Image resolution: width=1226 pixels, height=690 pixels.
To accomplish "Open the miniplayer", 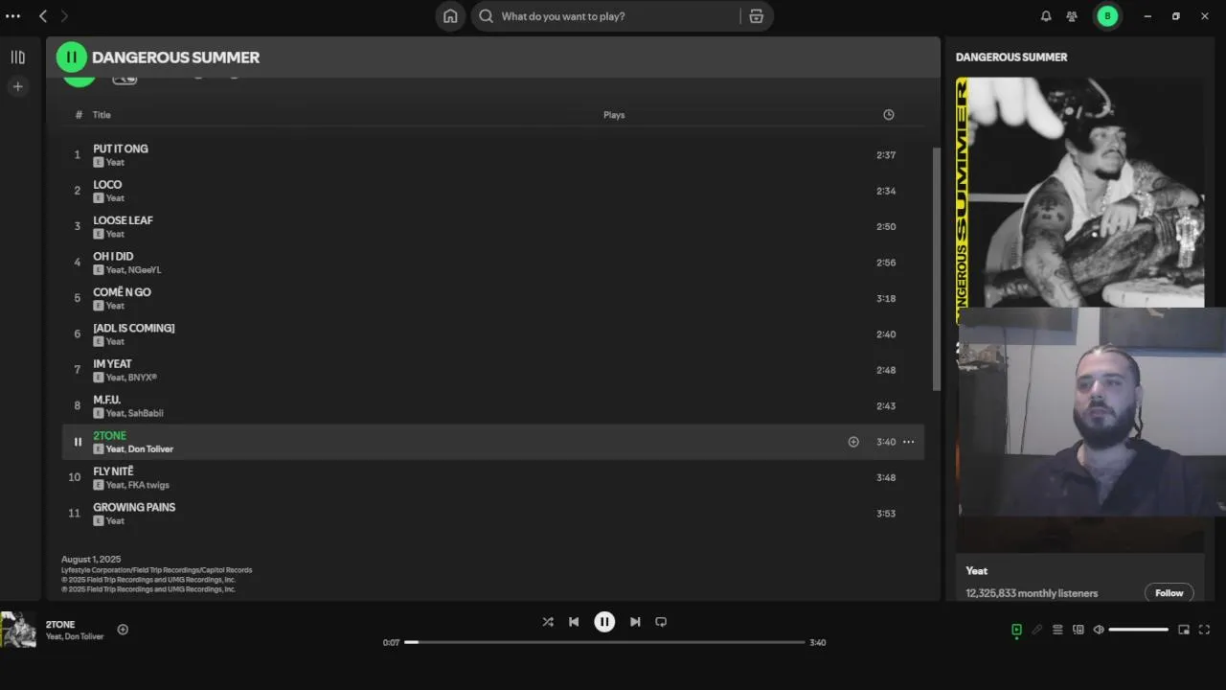I will point(1184,630).
